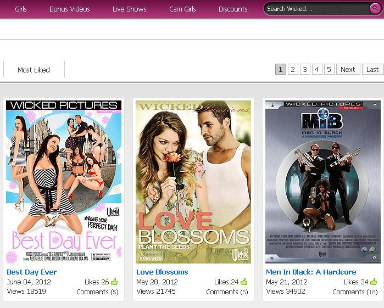The height and width of the screenshot is (308, 384).
Task: Select the Most Liked tab
Action: click(x=34, y=70)
